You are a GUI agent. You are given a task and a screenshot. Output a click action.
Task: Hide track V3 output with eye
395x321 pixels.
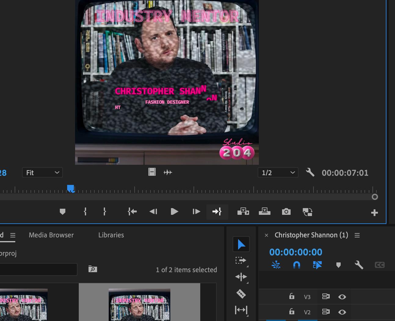[x=342, y=297]
